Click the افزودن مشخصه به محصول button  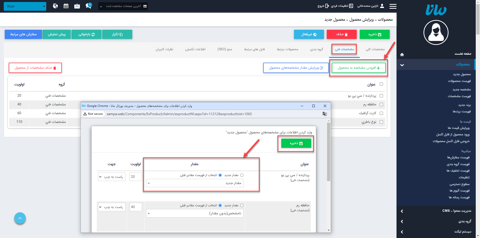[358, 68]
